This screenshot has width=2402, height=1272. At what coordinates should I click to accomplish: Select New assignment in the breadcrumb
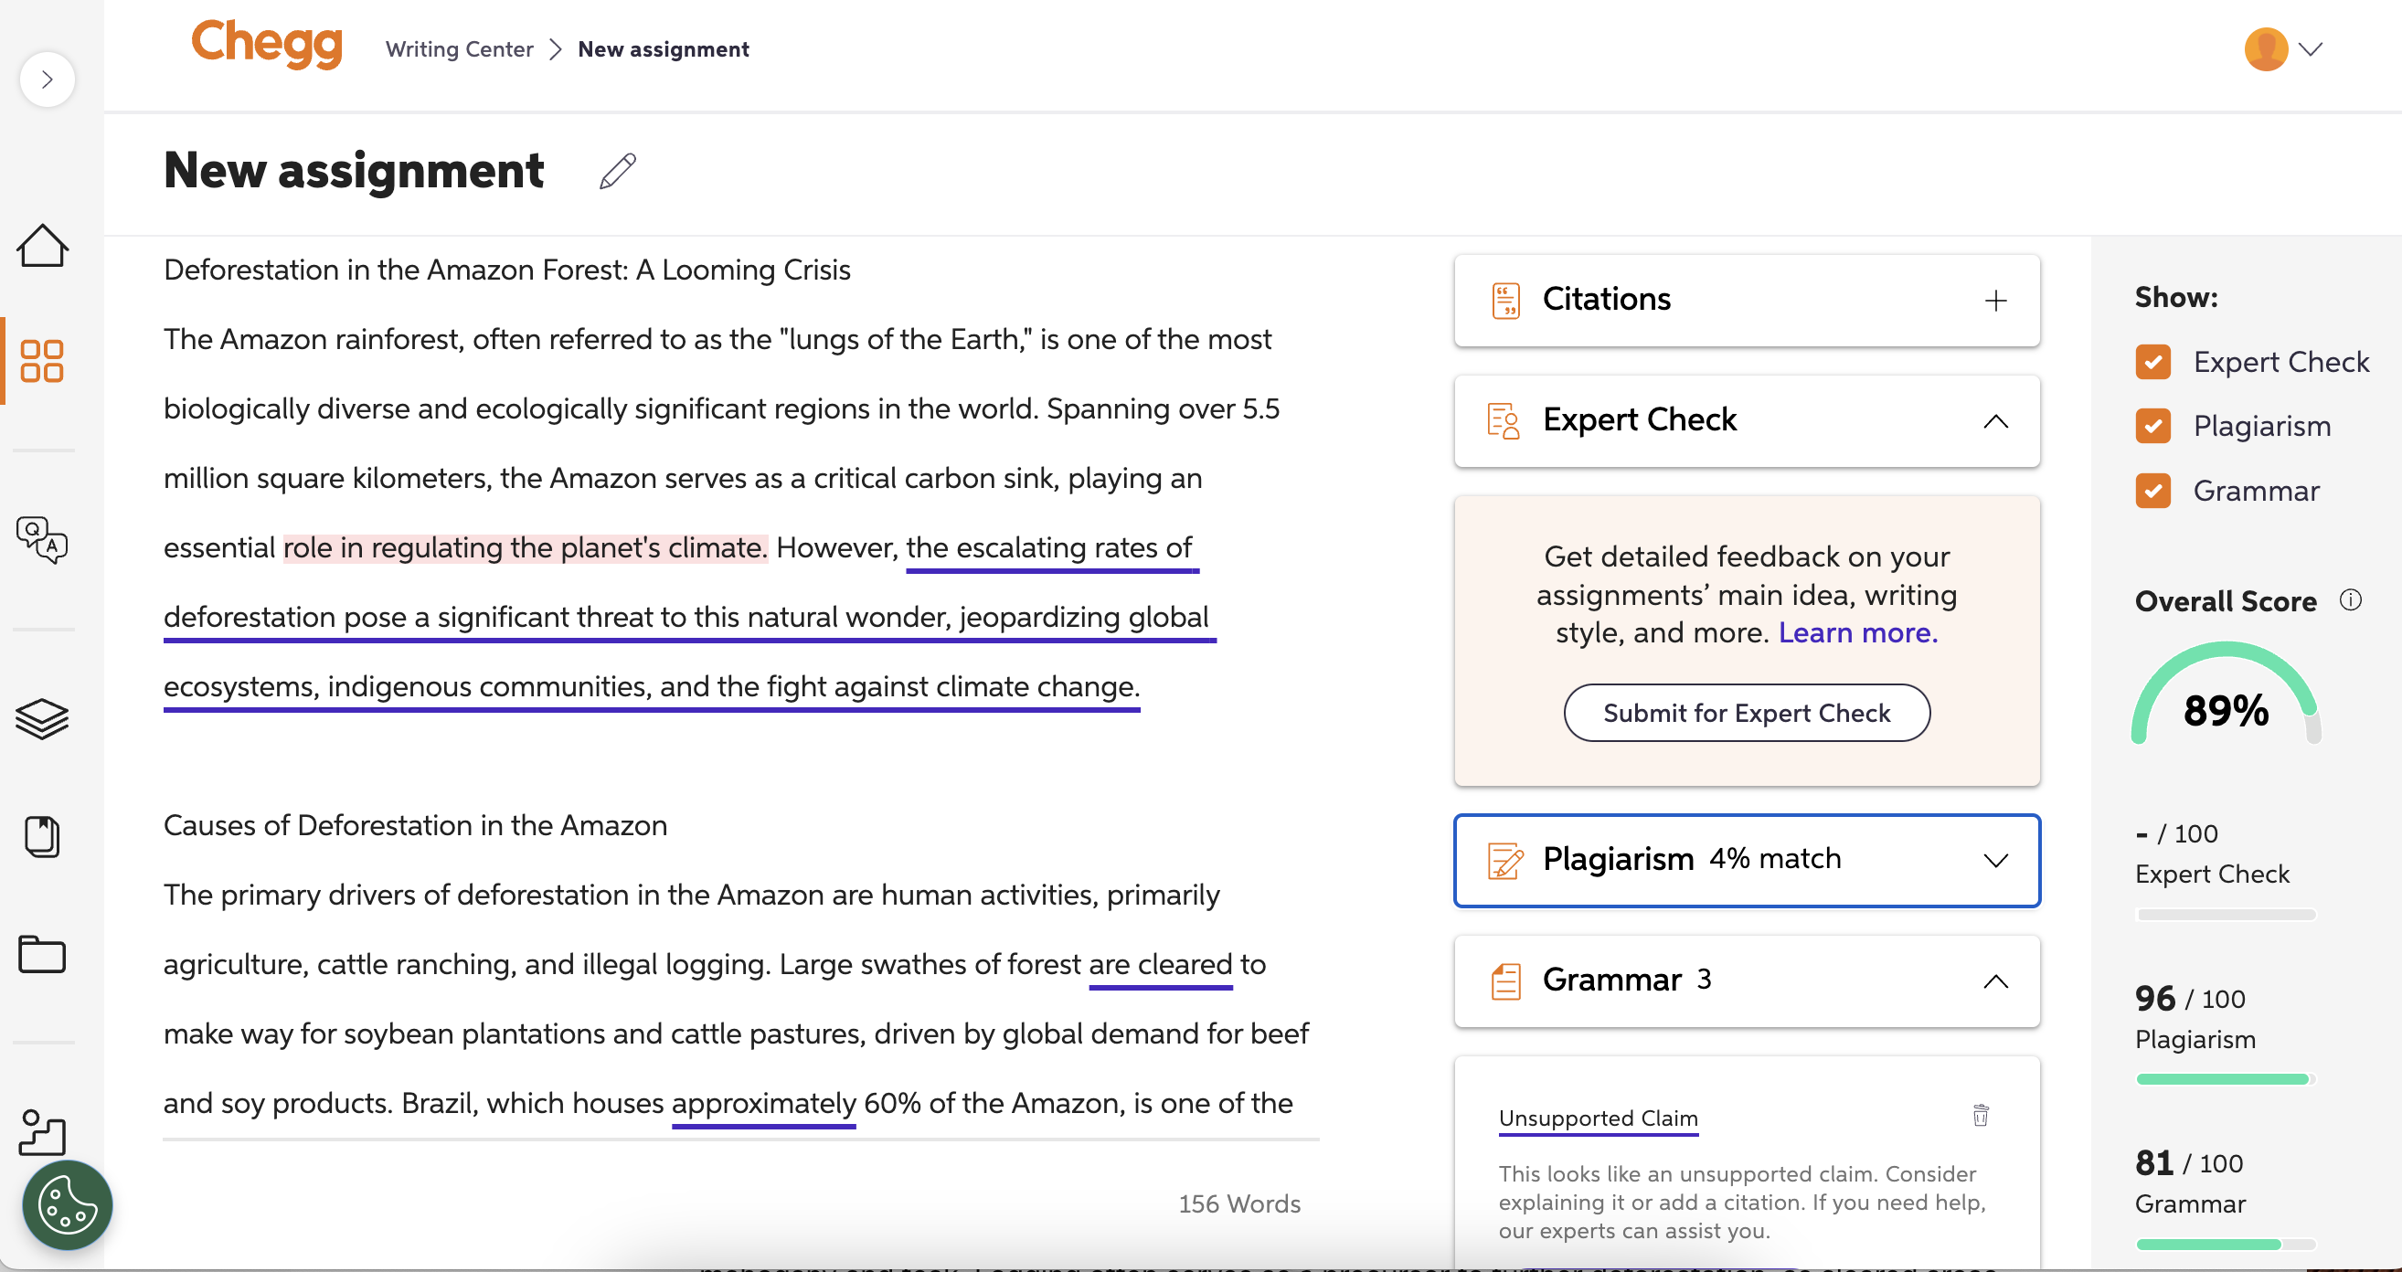[x=663, y=48]
